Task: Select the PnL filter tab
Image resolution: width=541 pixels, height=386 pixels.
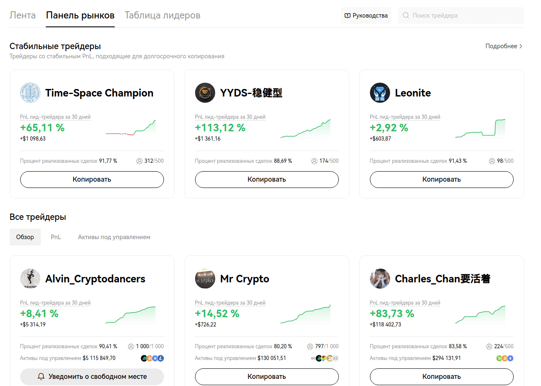Action: tap(56, 237)
